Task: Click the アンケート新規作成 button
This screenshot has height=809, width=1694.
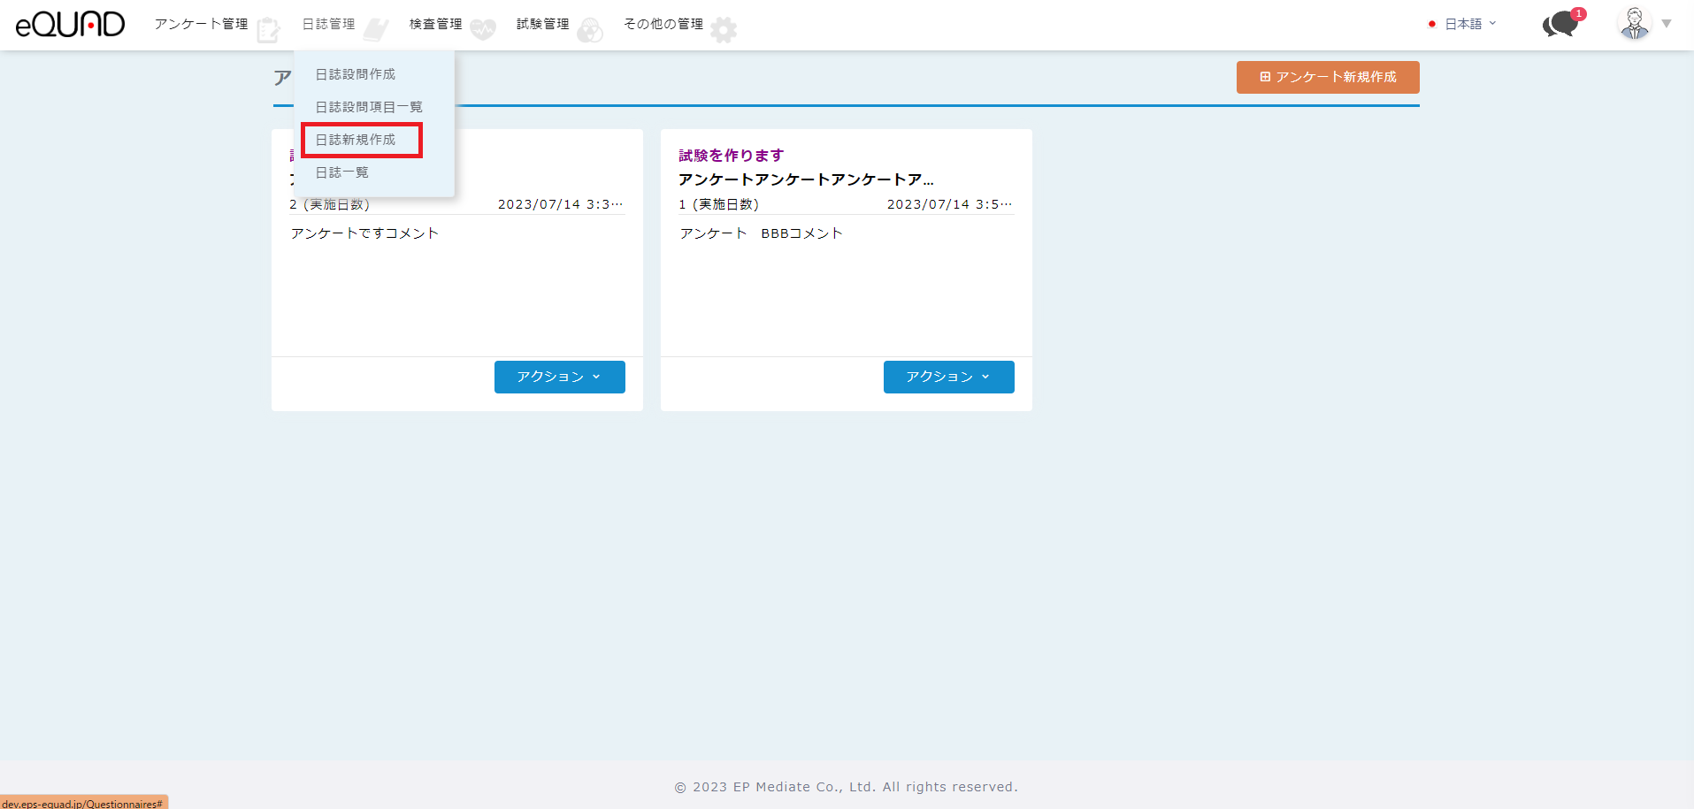Action: coord(1327,77)
